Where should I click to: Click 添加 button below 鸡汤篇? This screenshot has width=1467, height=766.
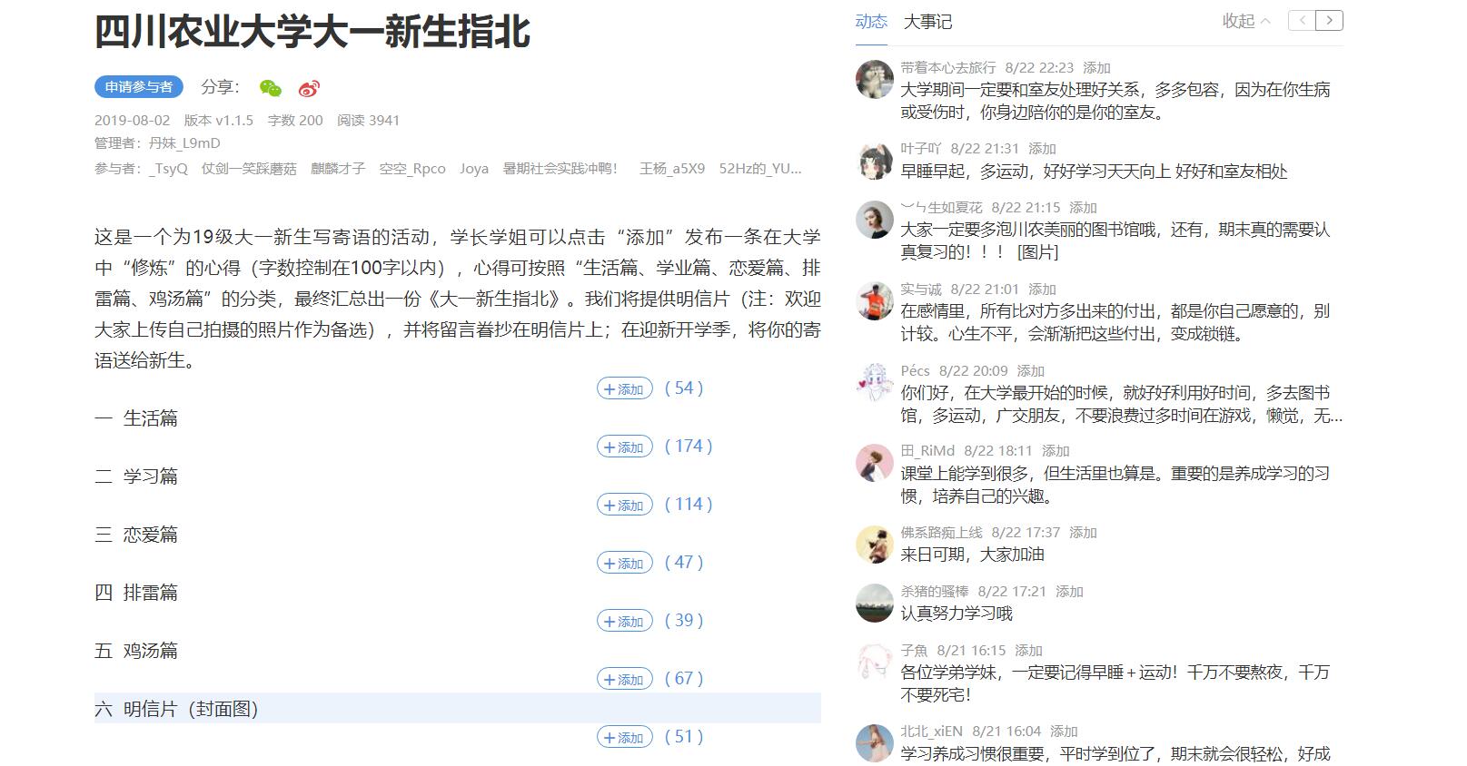pyautogui.click(x=625, y=679)
